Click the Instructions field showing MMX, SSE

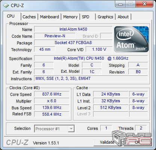[x=91, y=78]
